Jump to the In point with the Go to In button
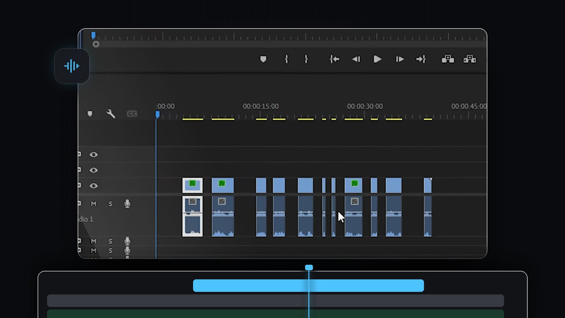 [334, 59]
